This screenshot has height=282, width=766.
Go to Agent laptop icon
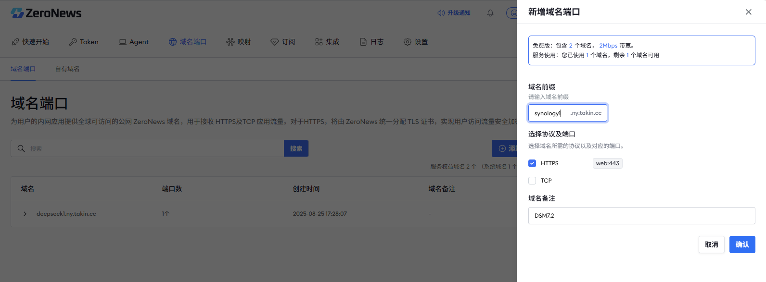pyautogui.click(x=123, y=42)
